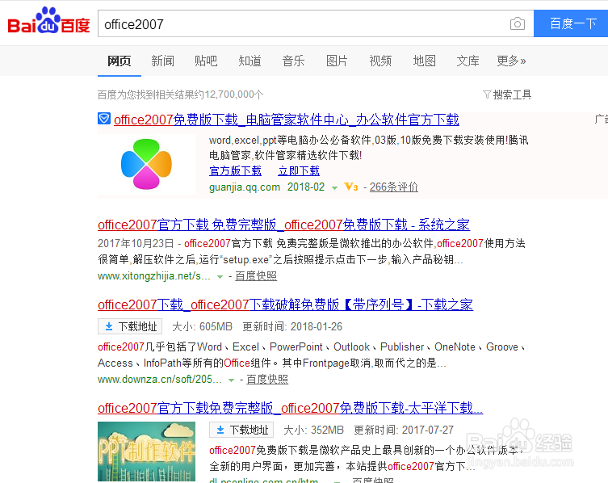Switch to 视频 tab
Screen dimensions: 608x483
point(380,61)
